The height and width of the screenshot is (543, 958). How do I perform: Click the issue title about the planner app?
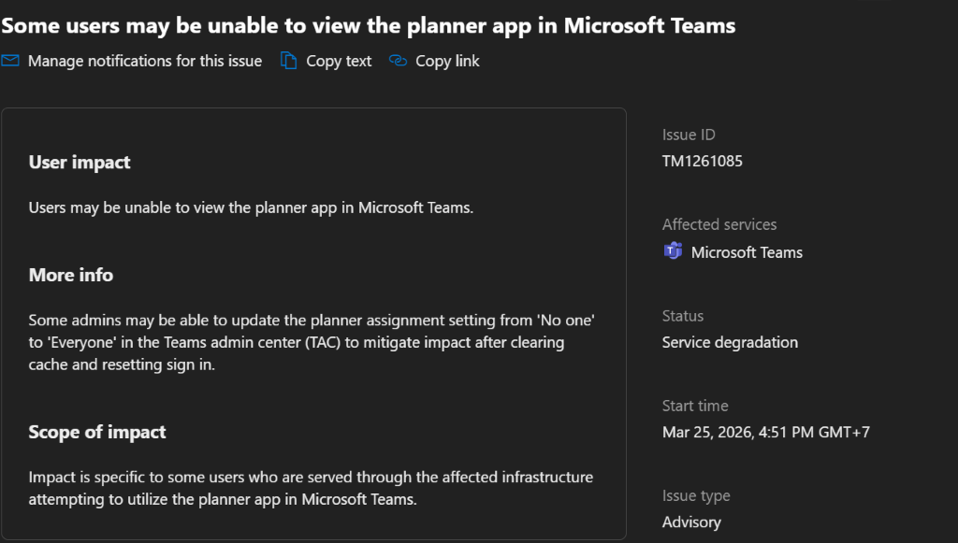tap(368, 25)
